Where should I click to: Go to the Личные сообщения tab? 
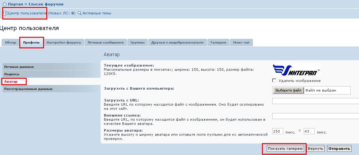pyautogui.click(x=105, y=43)
